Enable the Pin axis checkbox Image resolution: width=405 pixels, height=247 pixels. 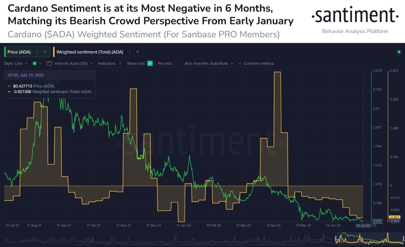[x=177, y=63]
